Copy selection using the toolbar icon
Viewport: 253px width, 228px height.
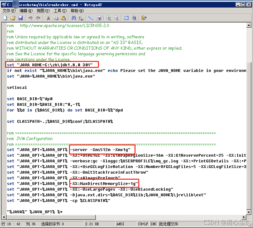coord(56,18)
